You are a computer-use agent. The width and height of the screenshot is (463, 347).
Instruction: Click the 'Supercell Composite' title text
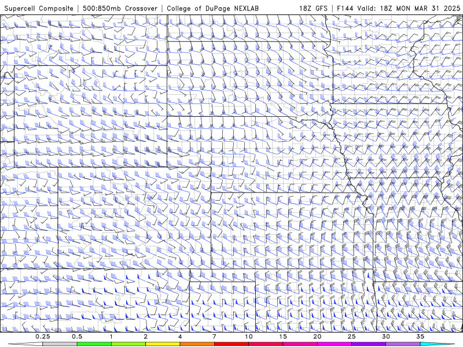(x=39, y=9)
